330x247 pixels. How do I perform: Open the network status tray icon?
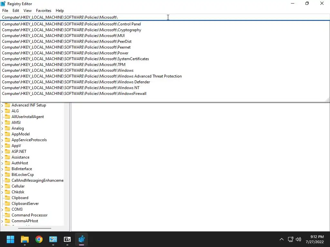pyautogui.click(x=291, y=239)
